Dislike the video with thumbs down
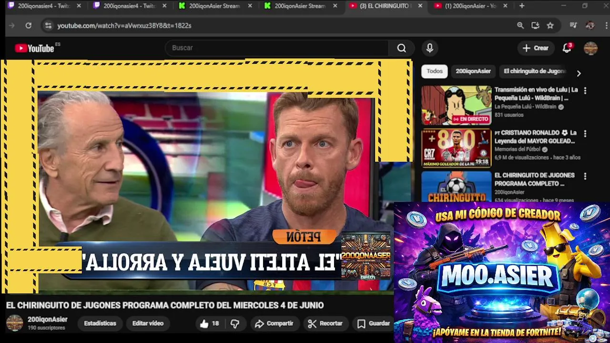610x343 pixels. point(235,323)
